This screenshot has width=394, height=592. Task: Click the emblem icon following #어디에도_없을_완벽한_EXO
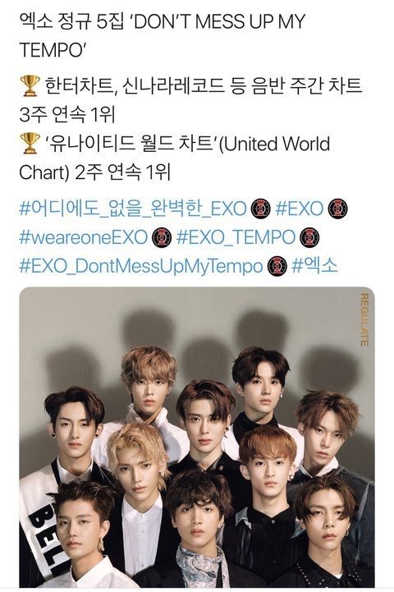point(261,209)
